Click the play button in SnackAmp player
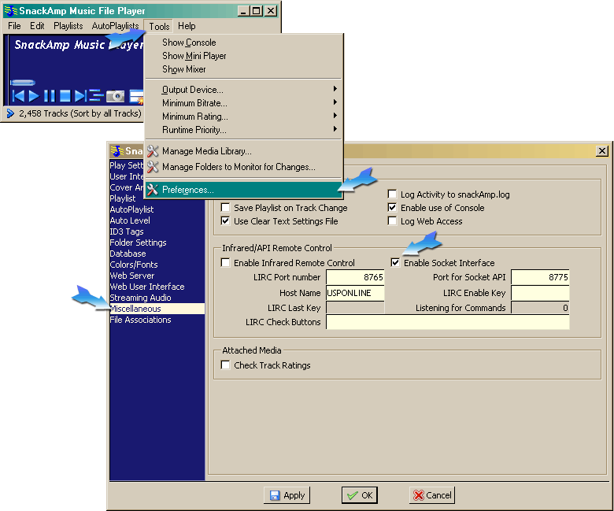614x511 pixels. [x=34, y=95]
